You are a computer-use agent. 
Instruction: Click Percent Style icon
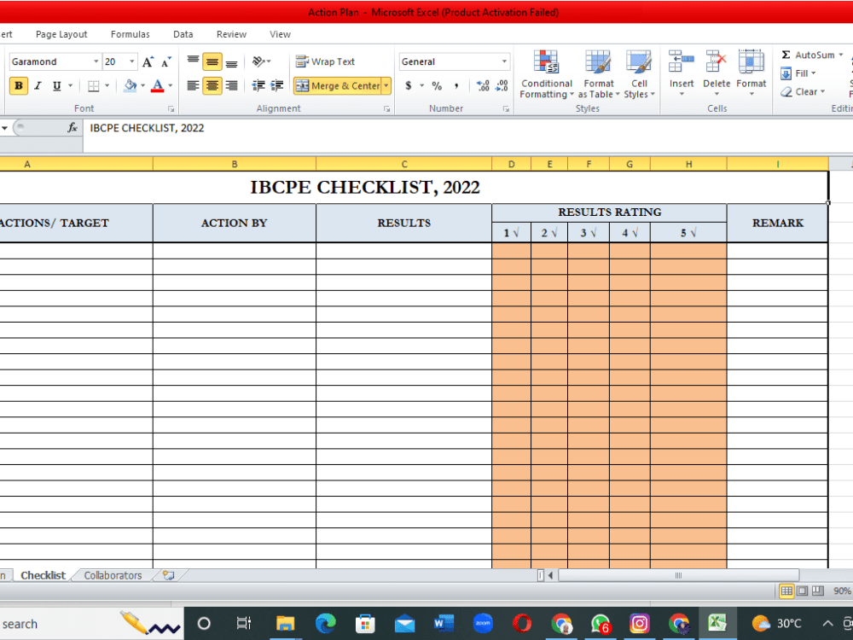[x=437, y=85]
